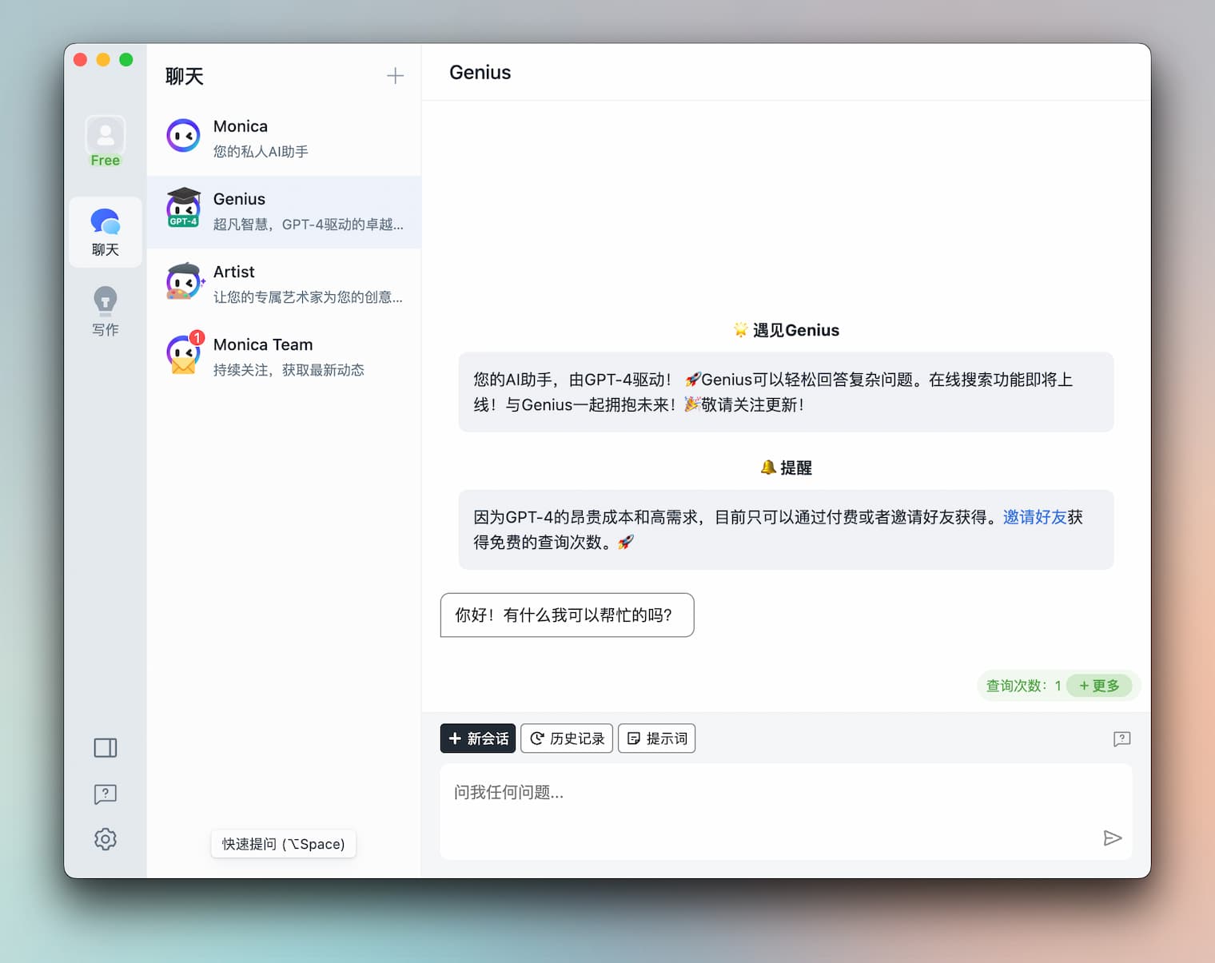Open the help feedback icon in sidebar
The height and width of the screenshot is (963, 1215).
[x=106, y=794]
